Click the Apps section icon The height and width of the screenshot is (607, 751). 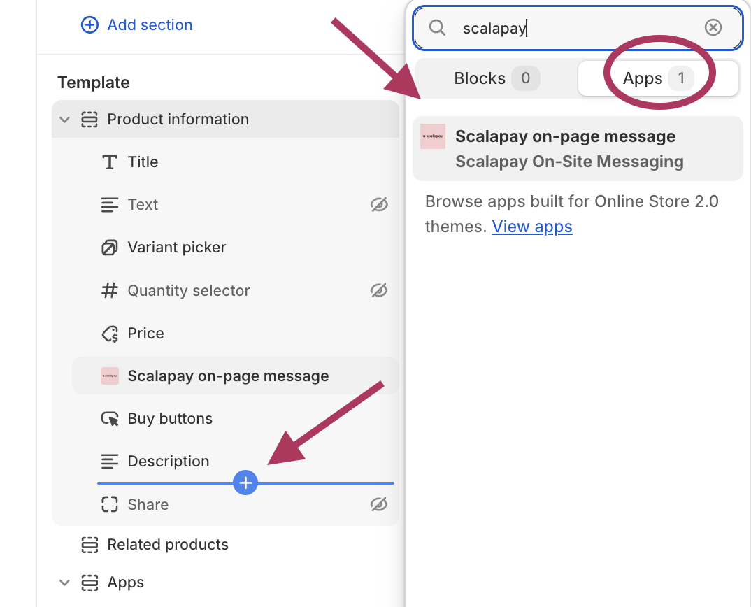coord(90,583)
